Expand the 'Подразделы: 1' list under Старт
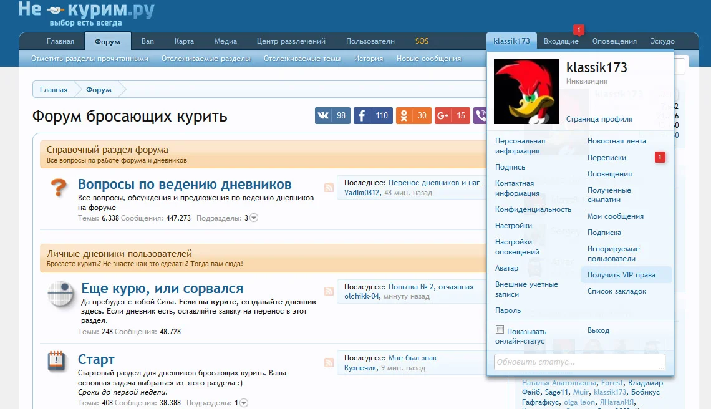711x409 pixels. pos(244,402)
